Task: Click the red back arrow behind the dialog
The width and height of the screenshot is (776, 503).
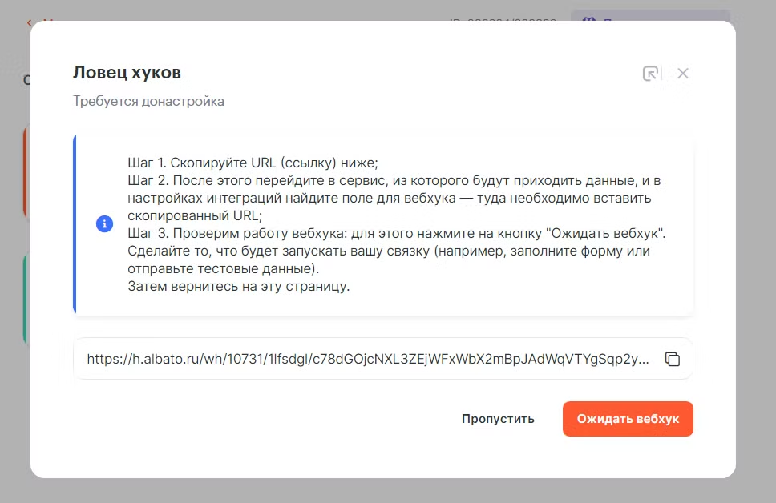Action: (30, 22)
